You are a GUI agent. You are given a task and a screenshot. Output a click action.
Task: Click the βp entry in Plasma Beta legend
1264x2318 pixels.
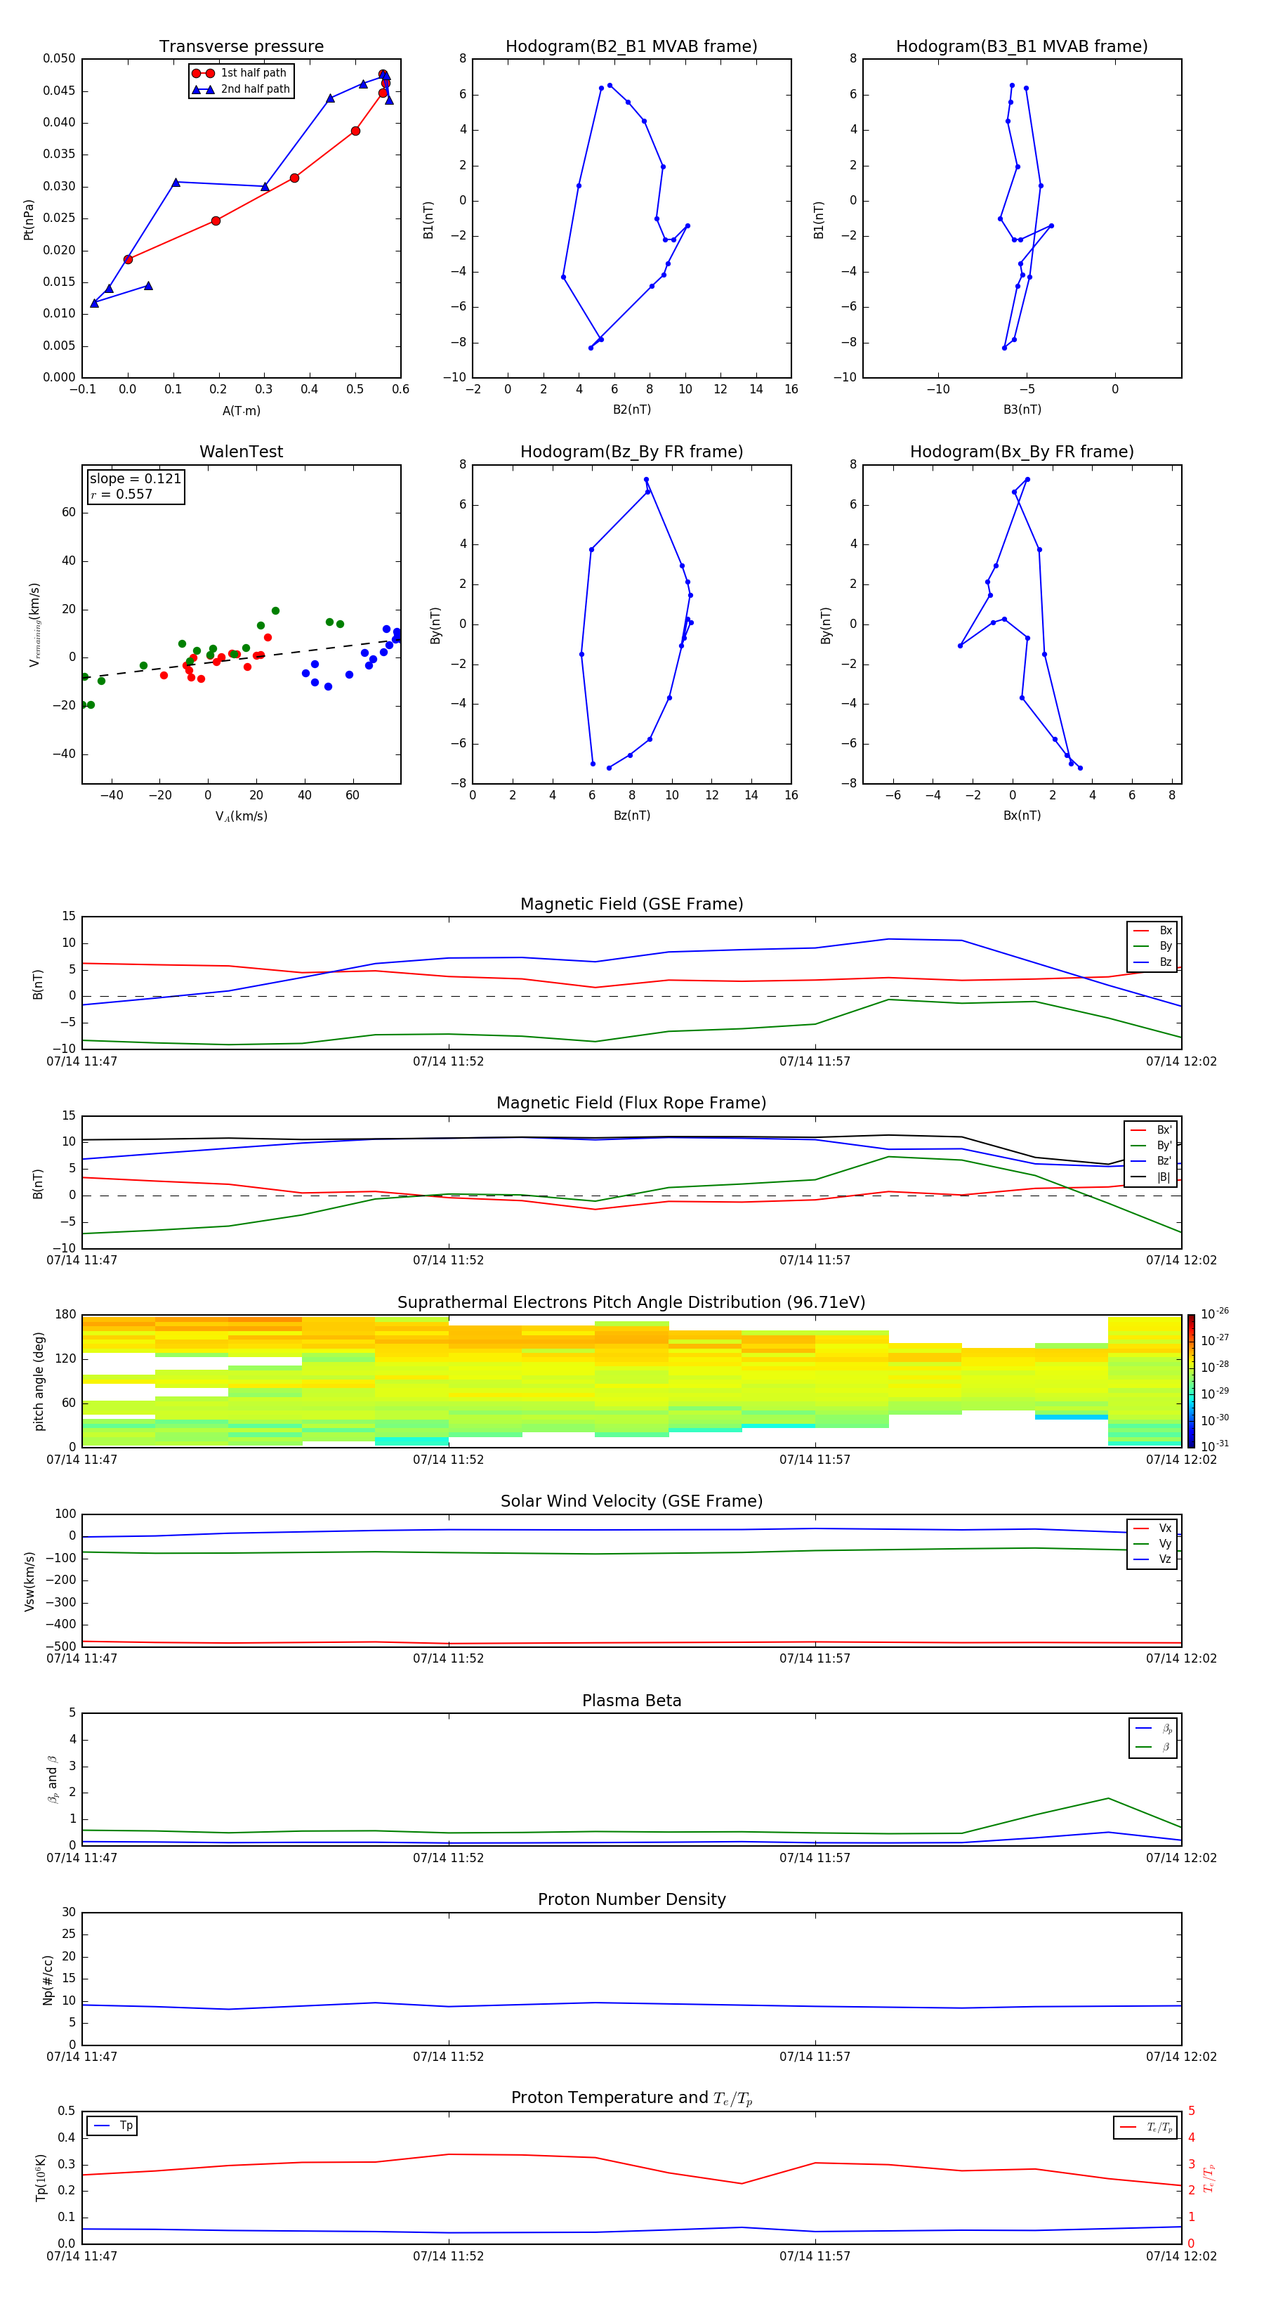(x=1153, y=1728)
